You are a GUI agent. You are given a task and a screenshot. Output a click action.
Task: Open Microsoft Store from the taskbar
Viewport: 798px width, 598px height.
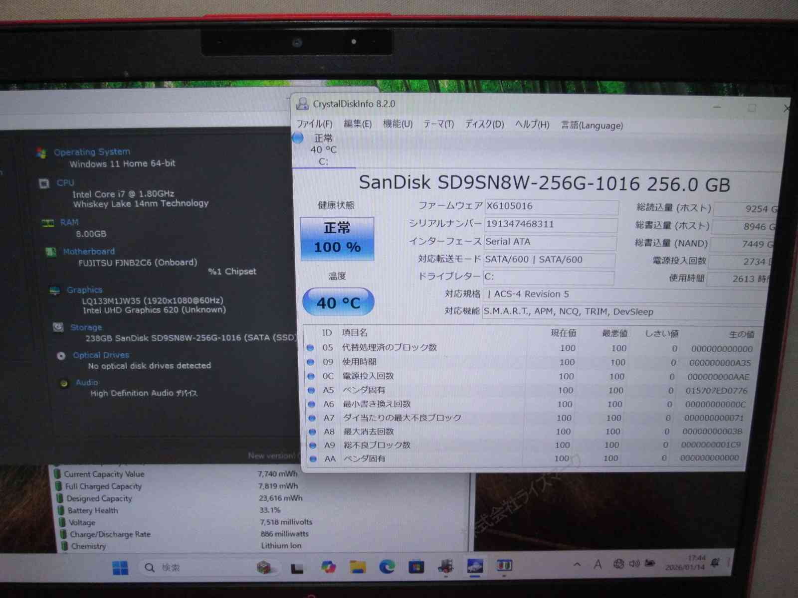coord(416,567)
